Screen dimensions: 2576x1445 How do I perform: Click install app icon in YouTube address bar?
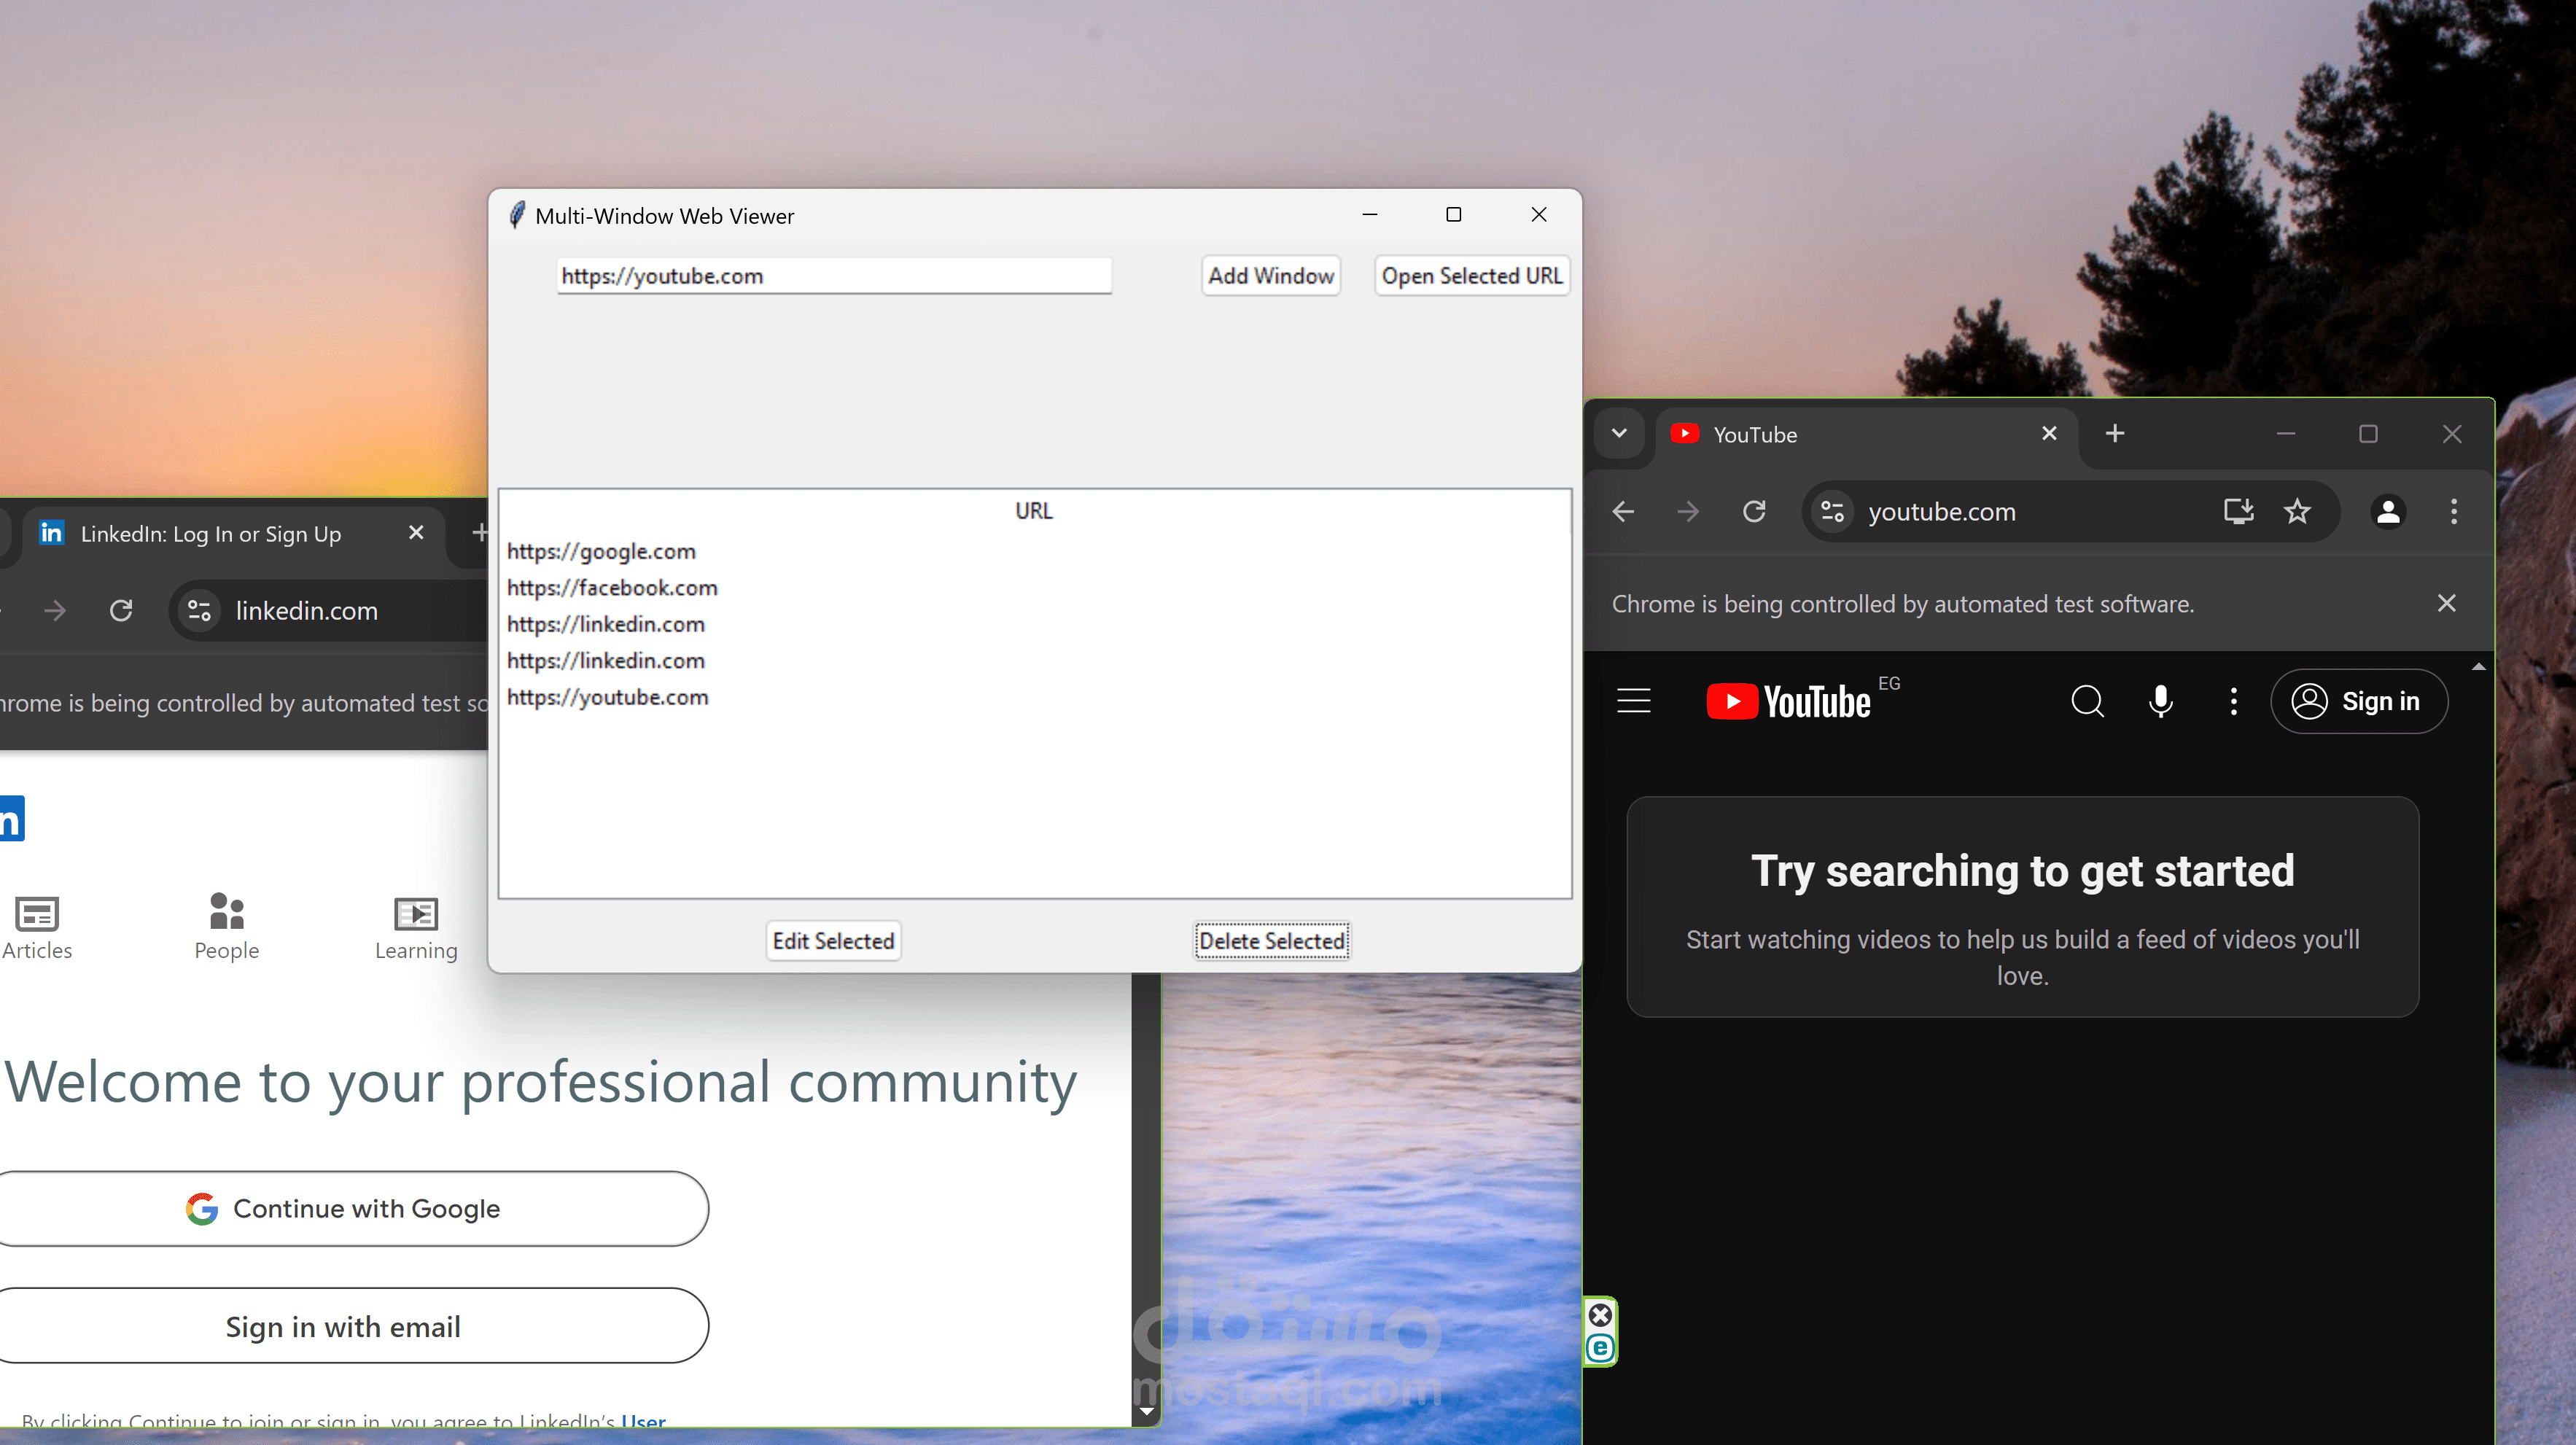tap(2238, 512)
